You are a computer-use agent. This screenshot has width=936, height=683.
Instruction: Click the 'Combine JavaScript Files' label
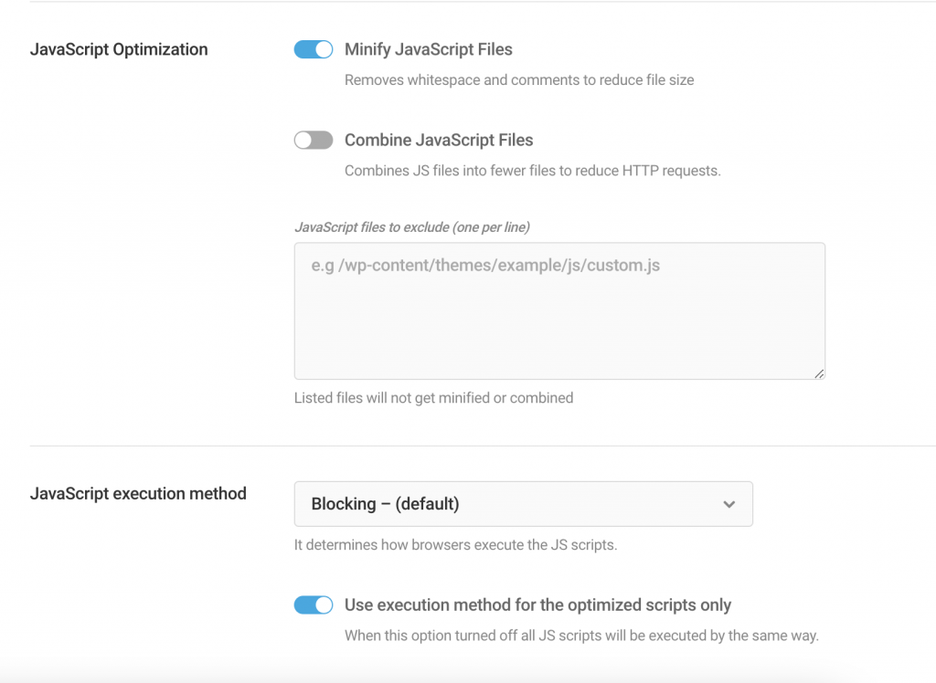[439, 141]
